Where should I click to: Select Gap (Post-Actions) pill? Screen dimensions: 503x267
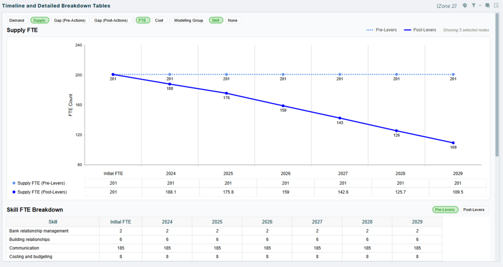point(111,21)
